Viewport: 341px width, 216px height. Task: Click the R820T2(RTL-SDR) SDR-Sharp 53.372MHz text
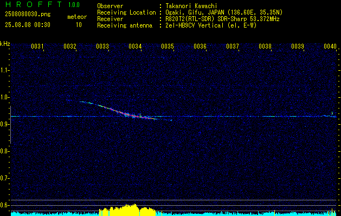click(x=222, y=19)
